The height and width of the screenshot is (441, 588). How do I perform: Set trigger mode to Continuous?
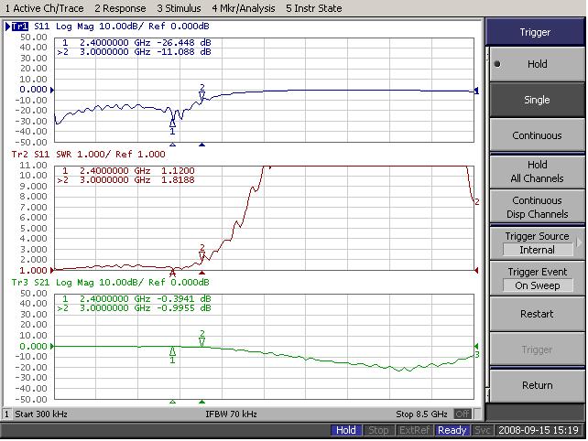click(x=536, y=135)
